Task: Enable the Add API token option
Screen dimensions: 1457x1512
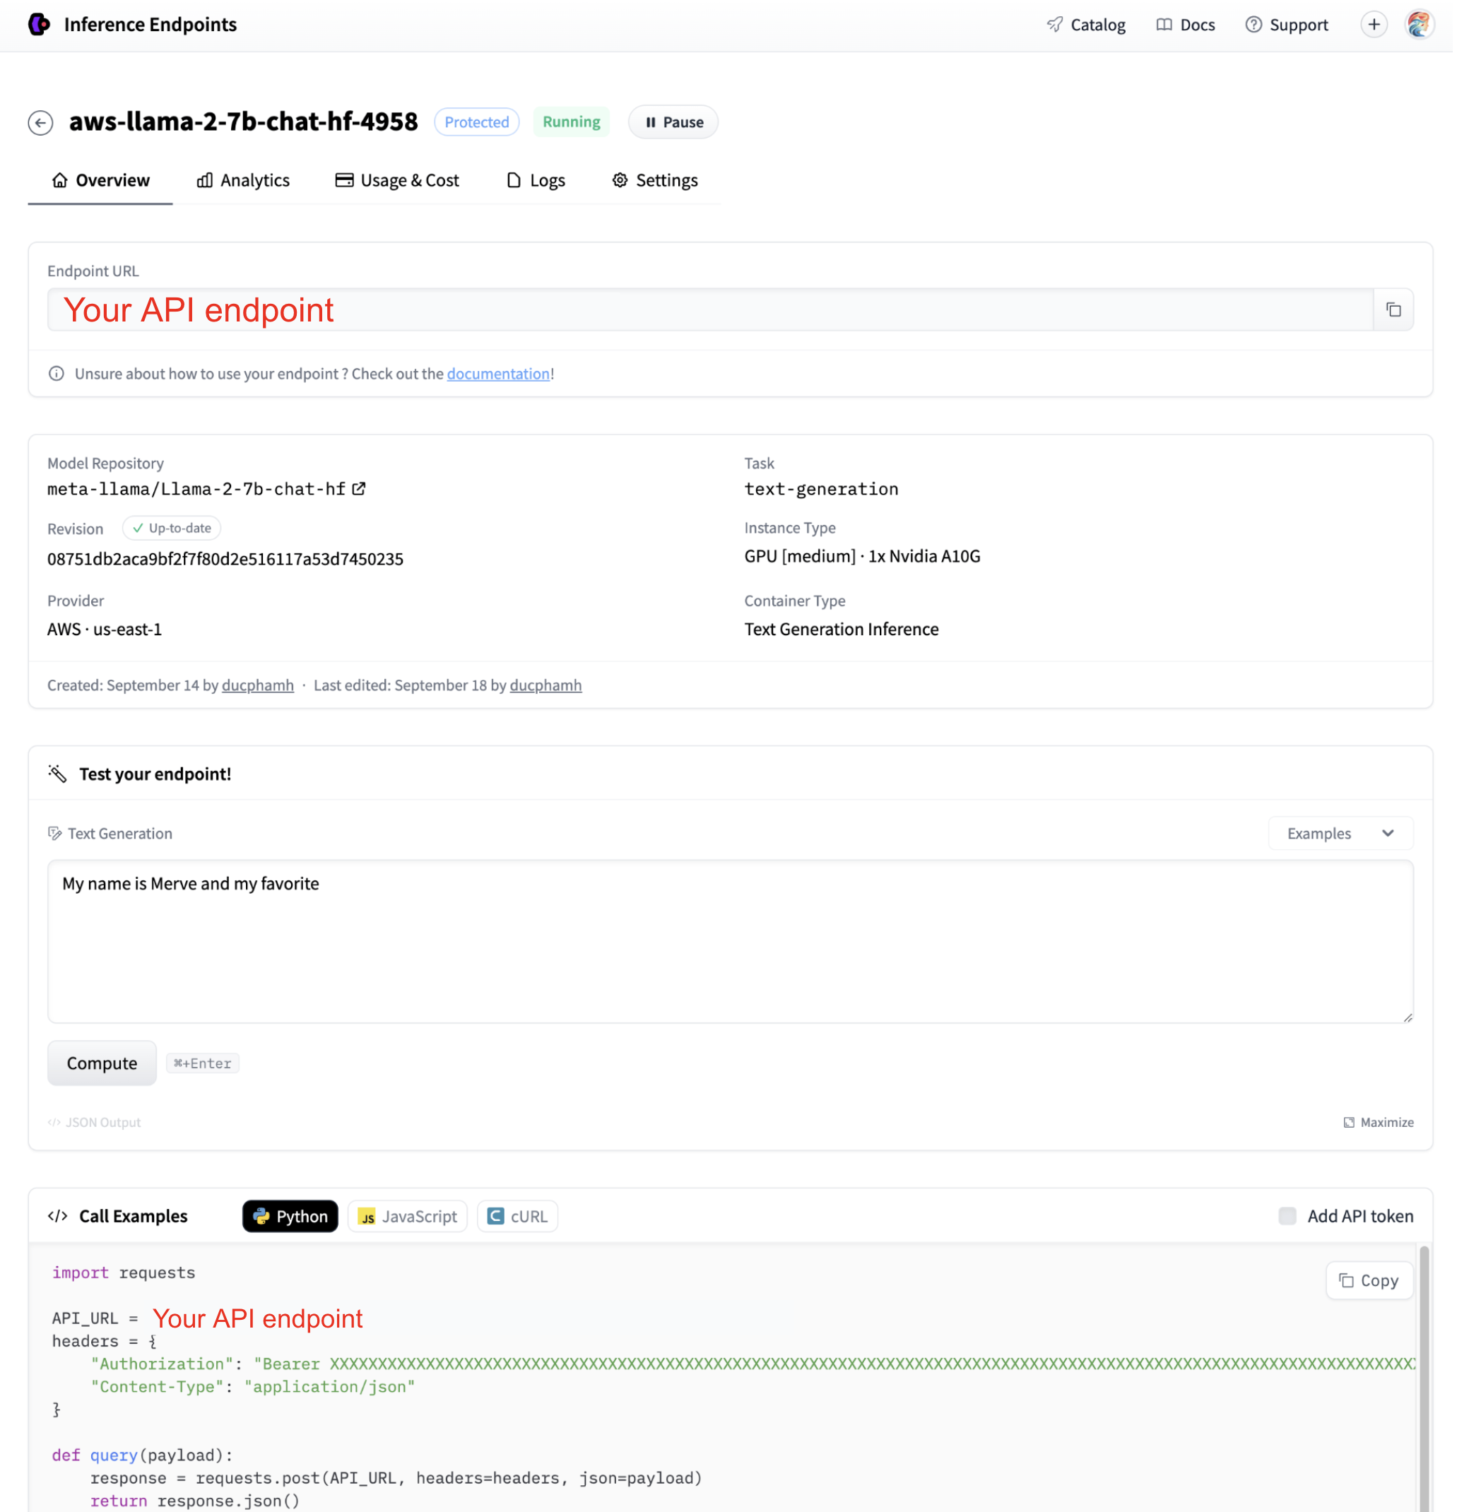Action: pyautogui.click(x=1286, y=1216)
